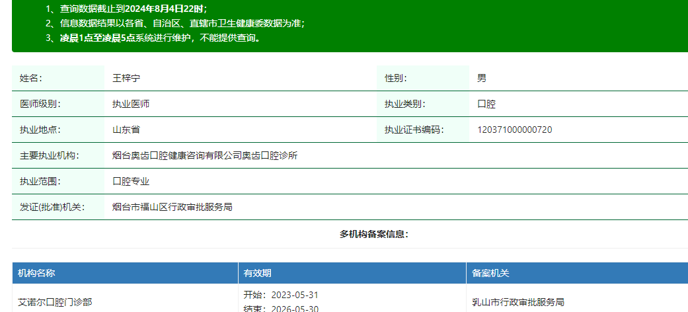Click the 有效期 column header
688x312 pixels.
[x=257, y=273]
